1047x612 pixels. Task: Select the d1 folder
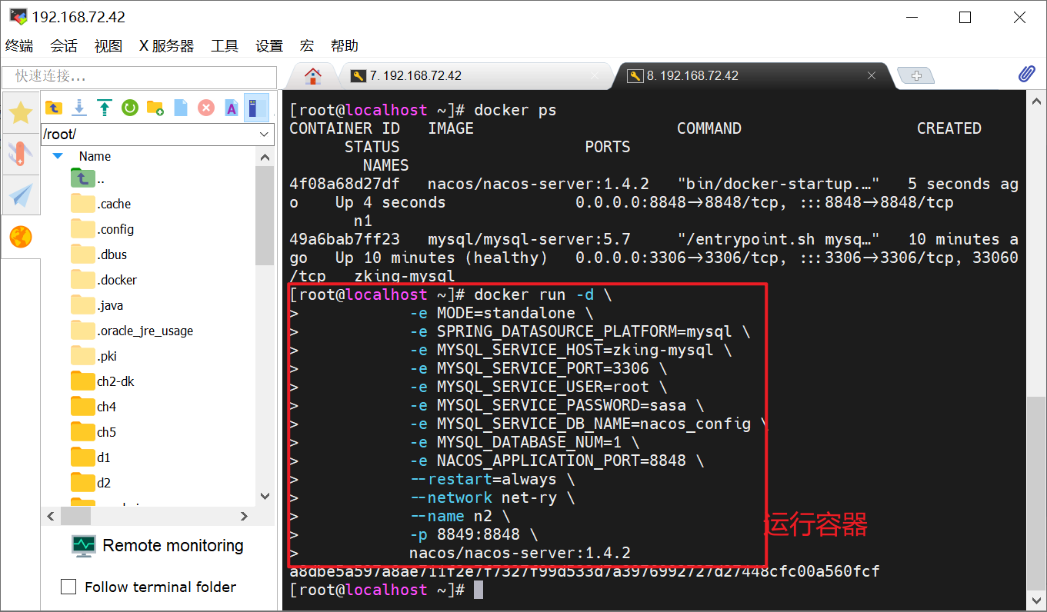click(x=91, y=457)
